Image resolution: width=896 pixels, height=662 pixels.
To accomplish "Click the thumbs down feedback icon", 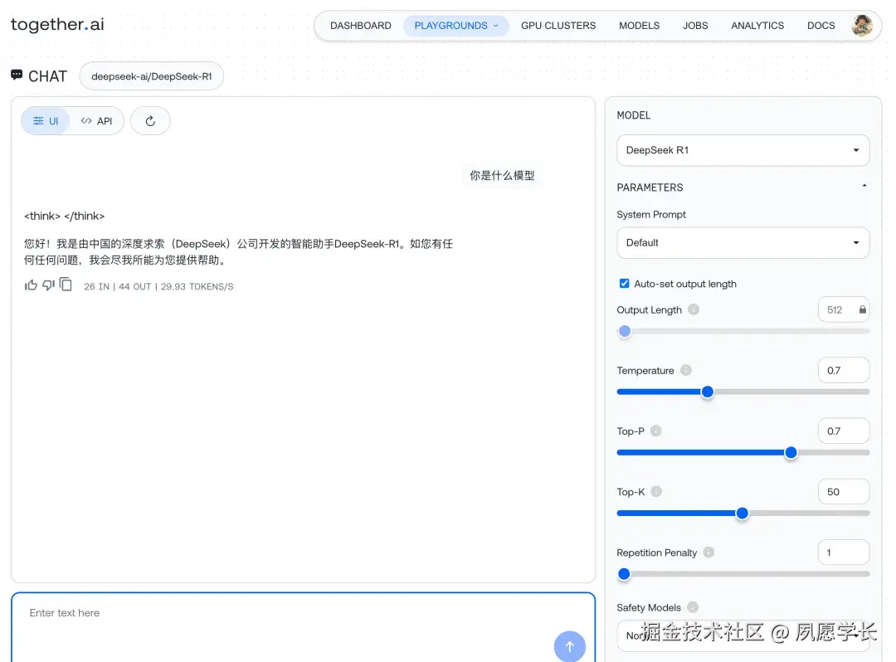I will pos(49,285).
